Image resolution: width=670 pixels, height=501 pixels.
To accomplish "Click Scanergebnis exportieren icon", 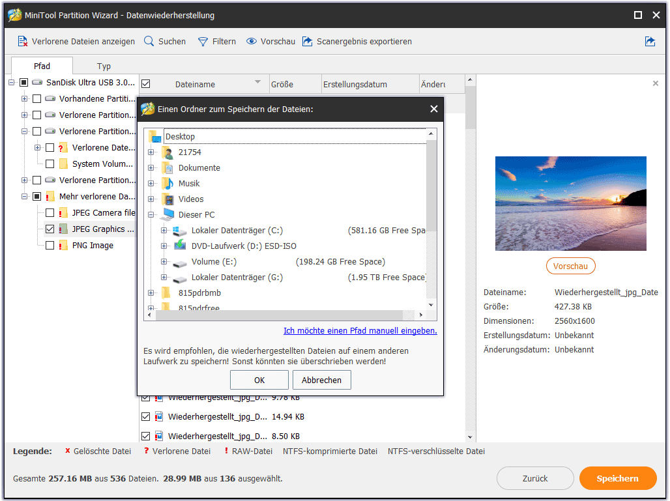I will click(307, 42).
